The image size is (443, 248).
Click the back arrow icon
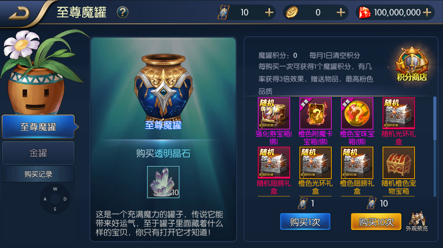click(19, 14)
